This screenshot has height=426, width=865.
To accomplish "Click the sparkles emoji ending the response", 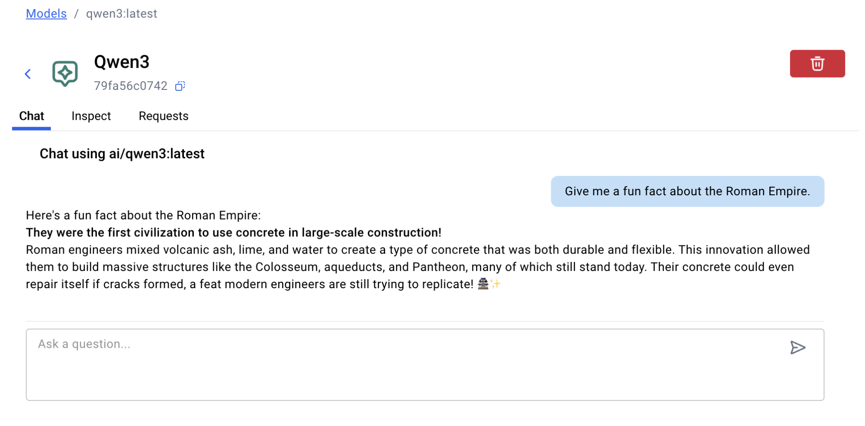I will click(495, 284).
